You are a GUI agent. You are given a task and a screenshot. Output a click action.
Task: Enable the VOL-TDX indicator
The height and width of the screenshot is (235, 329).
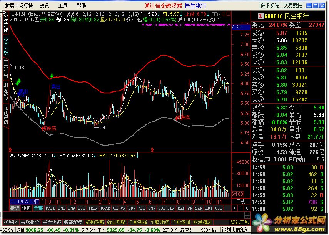point(166,208)
